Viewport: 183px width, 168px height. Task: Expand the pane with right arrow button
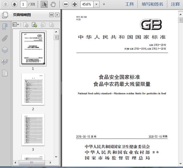tap(57, 15)
